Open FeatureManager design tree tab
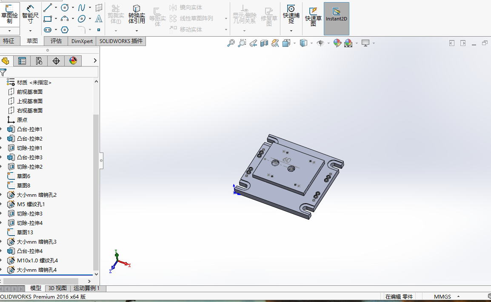 [6, 61]
